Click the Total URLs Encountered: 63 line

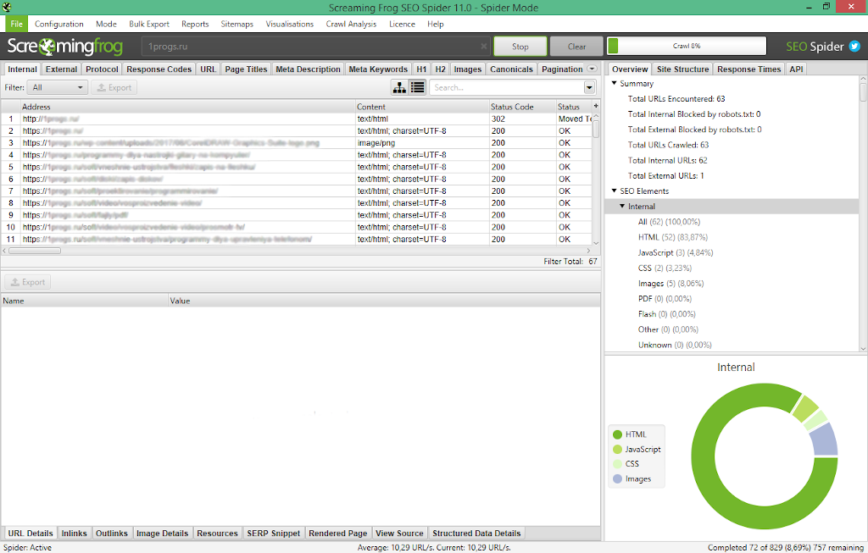click(676, 99)
